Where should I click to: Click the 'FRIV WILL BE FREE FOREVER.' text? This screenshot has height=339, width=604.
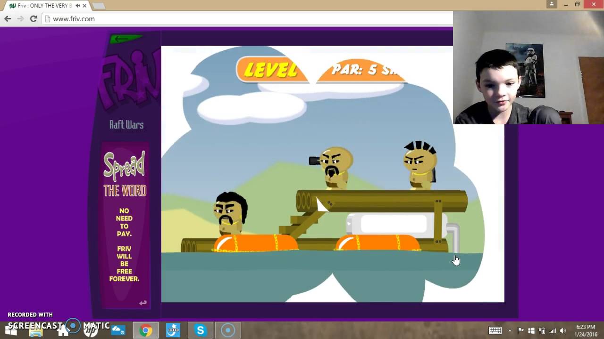pyautogui.click(x=124, y=264)
